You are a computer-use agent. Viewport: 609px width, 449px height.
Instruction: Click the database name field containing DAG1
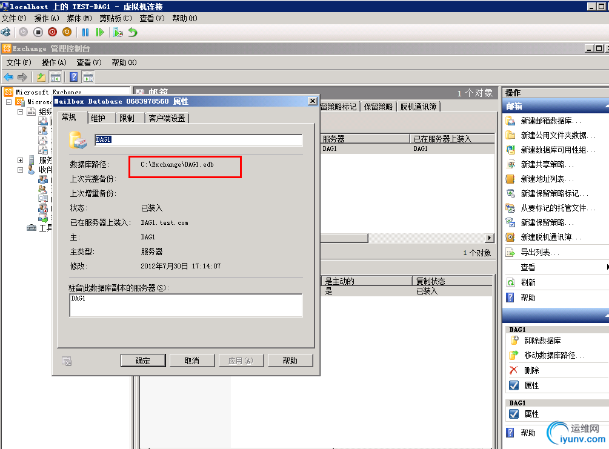pyautogui.click(x=199, y=140)
